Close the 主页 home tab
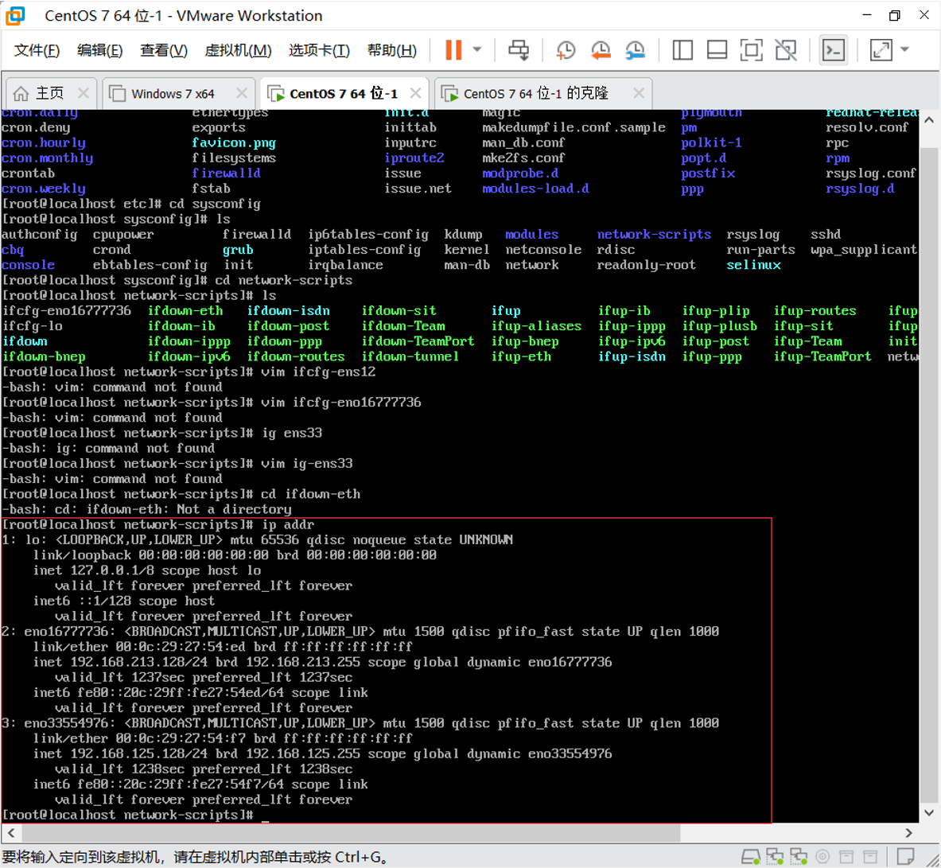941x868 pixels. pos(84,94)
